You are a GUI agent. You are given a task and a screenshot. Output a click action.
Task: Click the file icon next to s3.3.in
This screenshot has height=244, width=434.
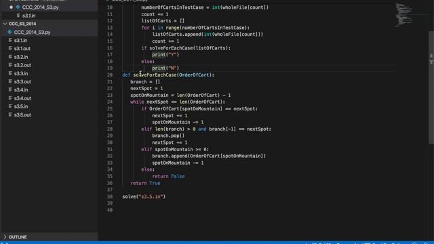[10, 74]
